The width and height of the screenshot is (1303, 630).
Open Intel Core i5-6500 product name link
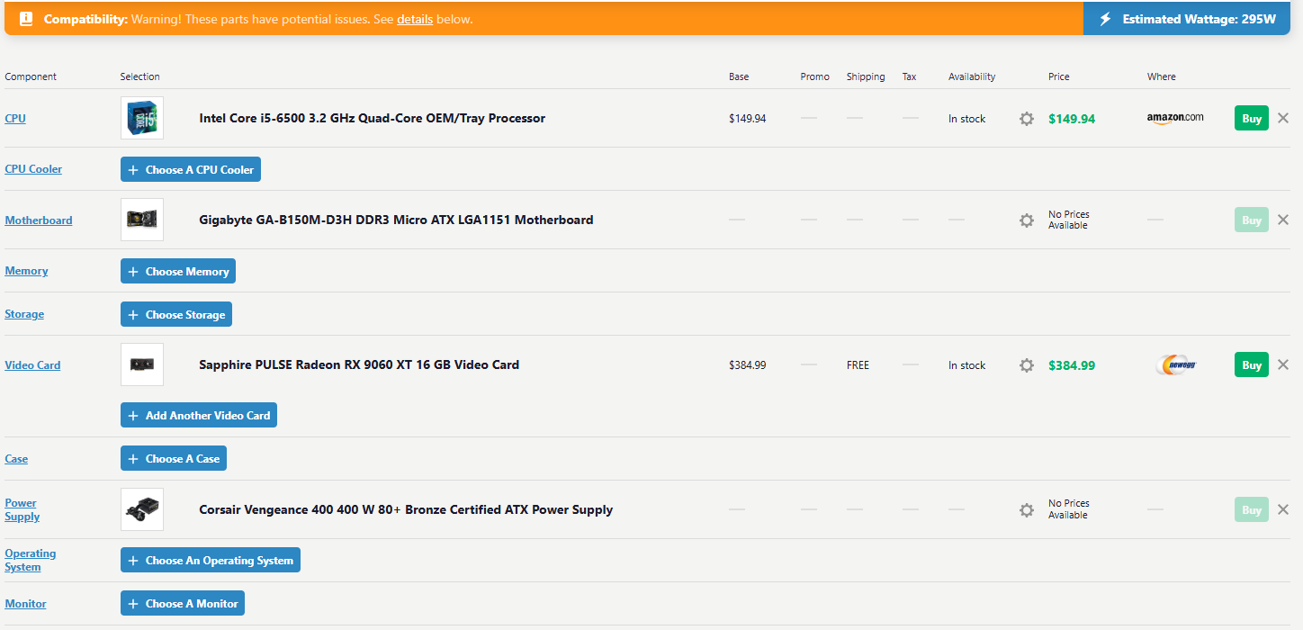coord(372,118)
